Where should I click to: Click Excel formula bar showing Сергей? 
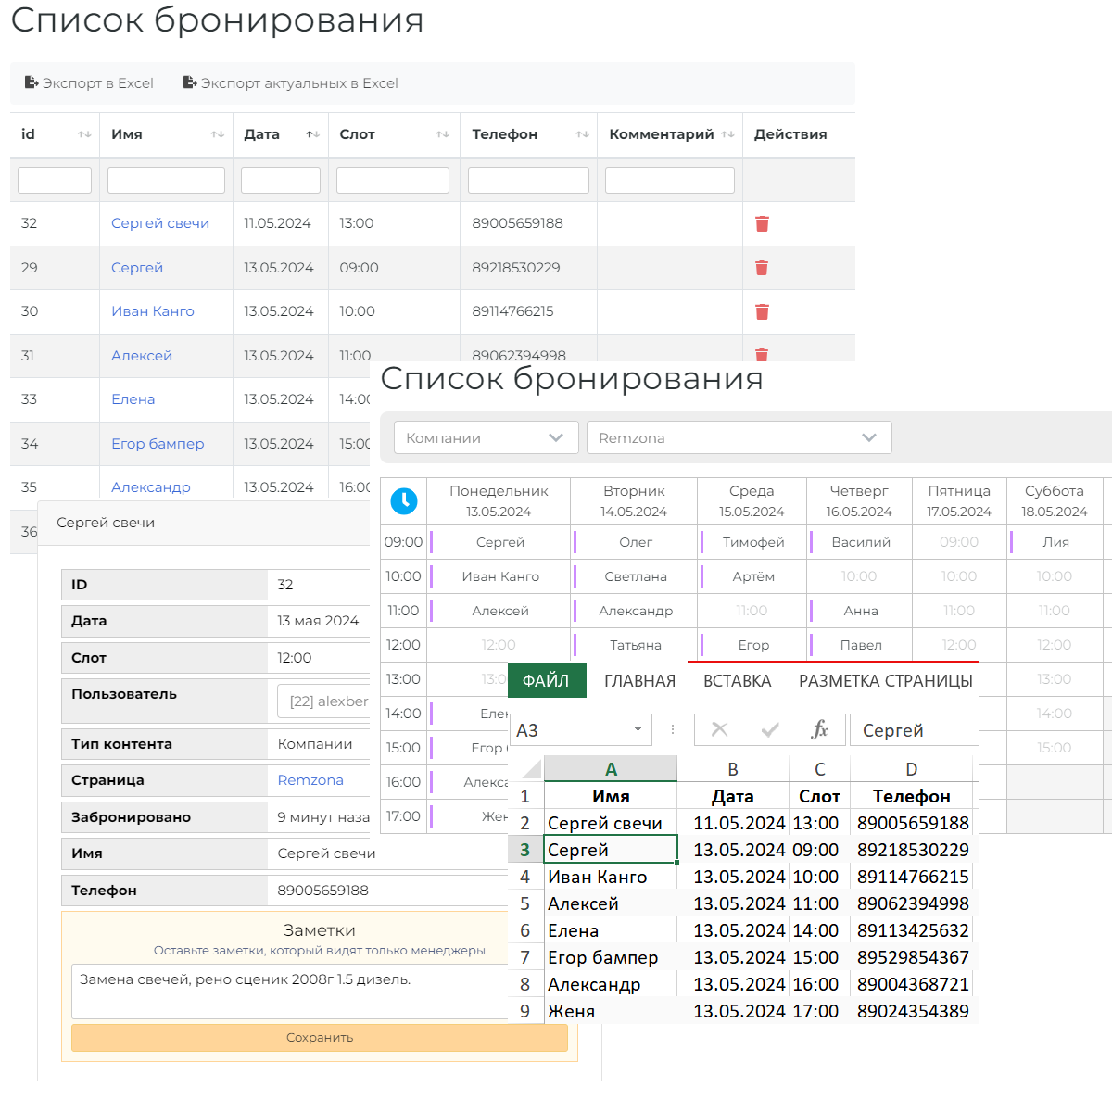tap(914, 730)
